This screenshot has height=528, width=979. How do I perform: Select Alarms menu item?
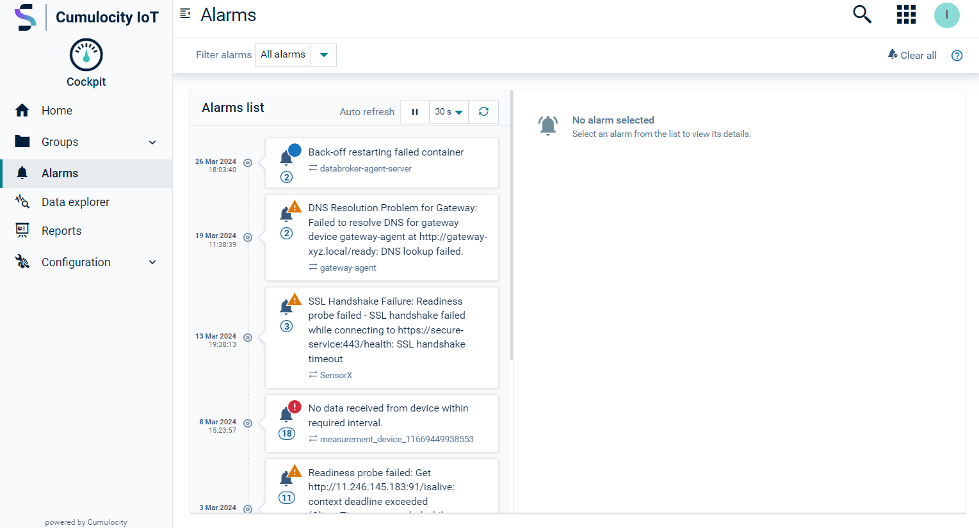(86, 173)
